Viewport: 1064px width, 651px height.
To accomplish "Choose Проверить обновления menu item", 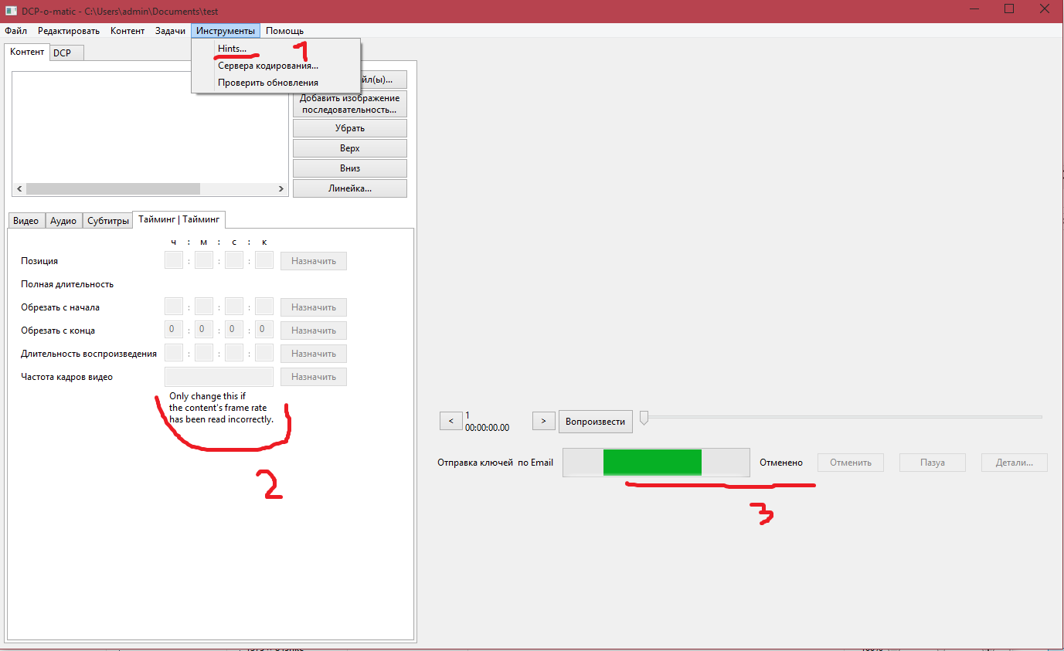I will pos(267,83).
